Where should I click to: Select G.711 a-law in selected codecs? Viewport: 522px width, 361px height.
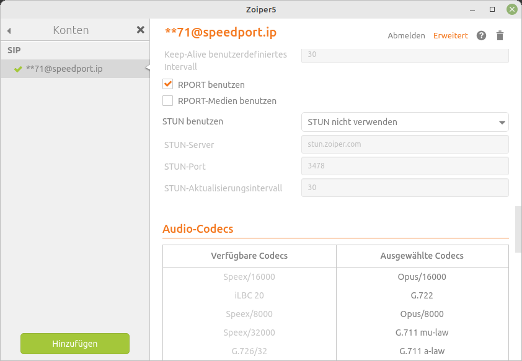[x=422, y=351]
